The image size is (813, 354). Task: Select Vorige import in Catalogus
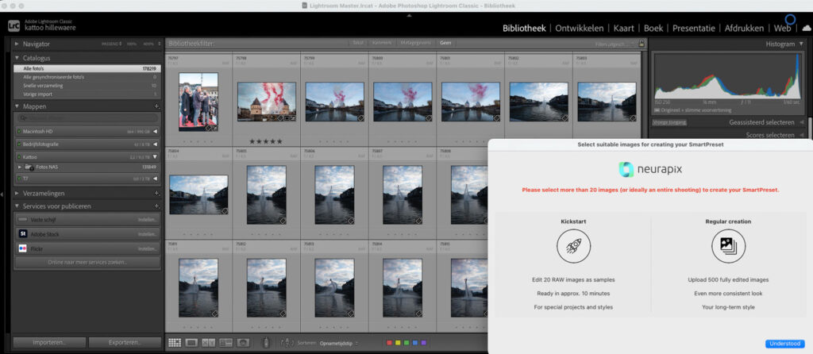87,94
